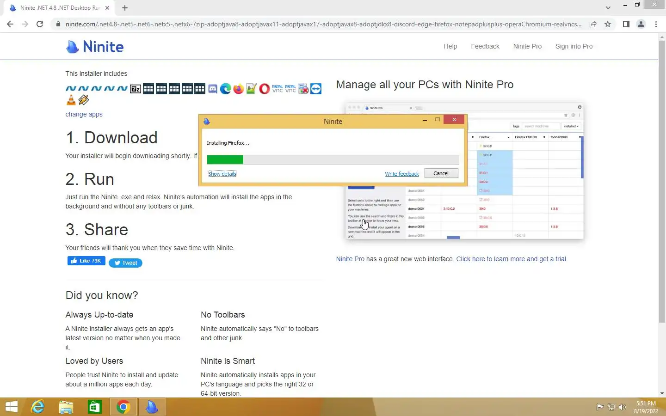Click the Tweet button
This screenshot has height=416, width=666.
[125, 263]
